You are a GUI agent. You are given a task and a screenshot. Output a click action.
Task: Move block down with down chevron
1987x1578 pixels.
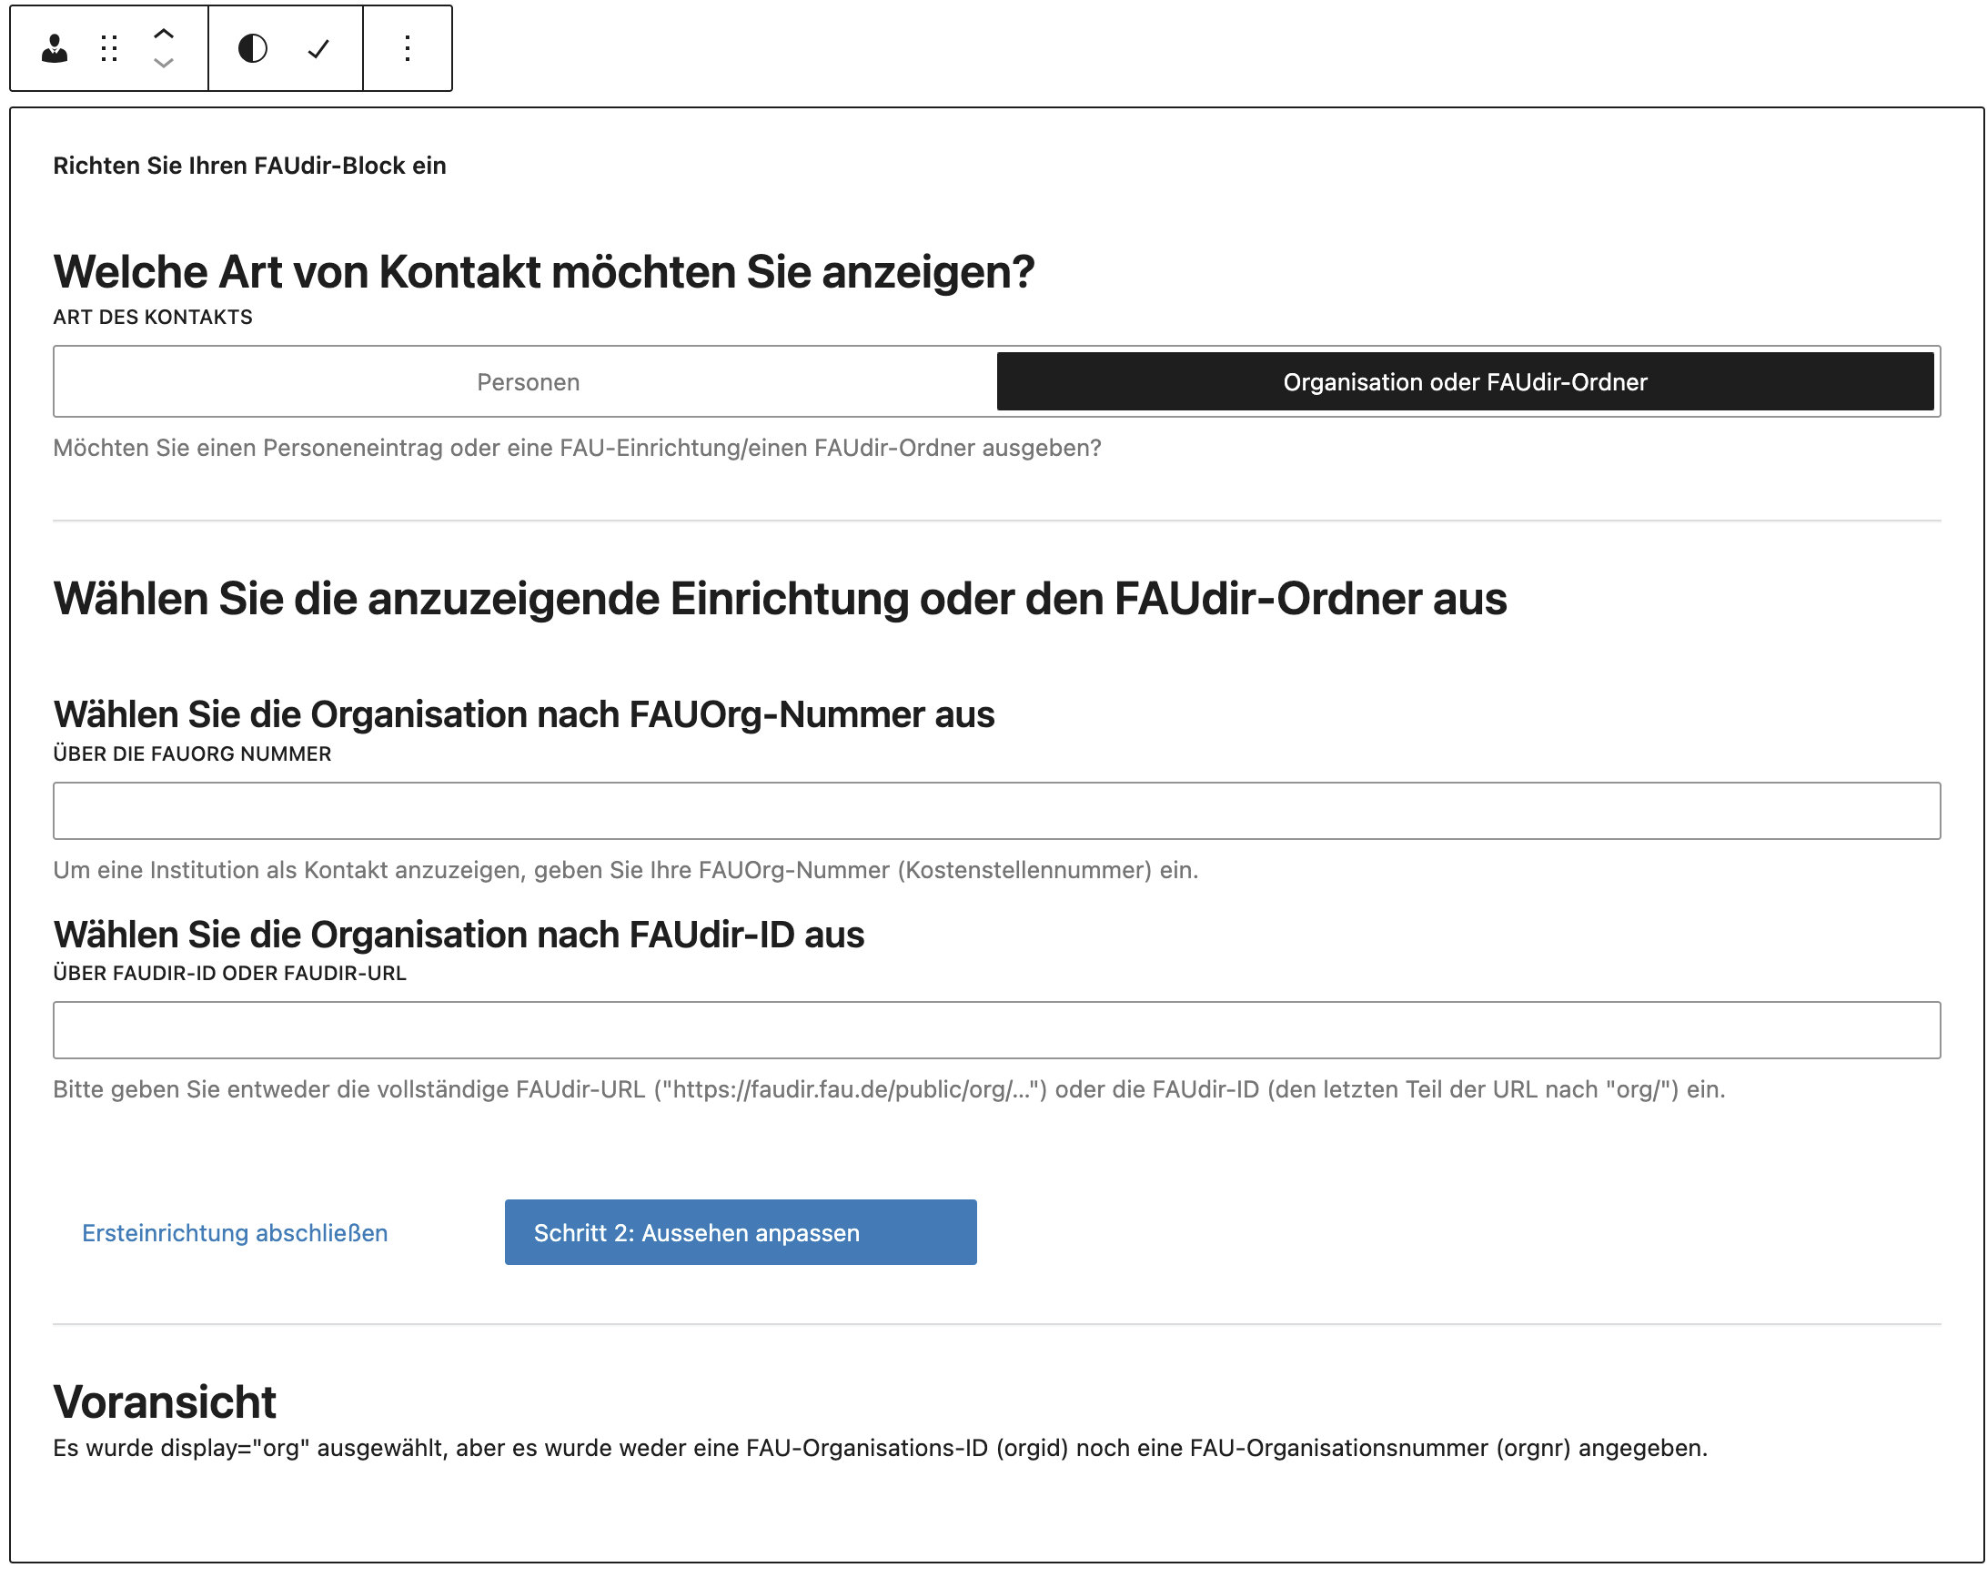[163, 63]
